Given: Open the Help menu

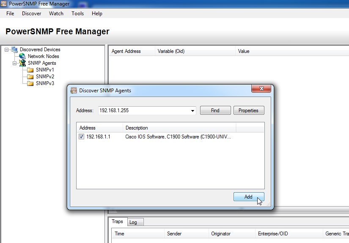Looking at the screenshot, I should [x=97, y=14].
